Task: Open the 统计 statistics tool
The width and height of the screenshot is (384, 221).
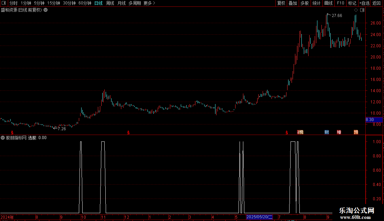Action: click(x=316, y=3)
